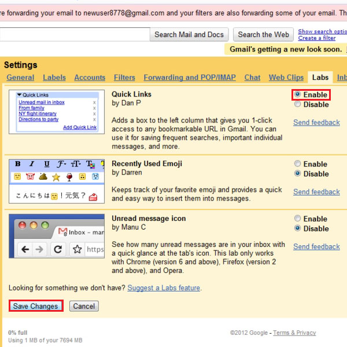
Task: Select Disable for Recently Used Emoji
Action: [297, 173]
